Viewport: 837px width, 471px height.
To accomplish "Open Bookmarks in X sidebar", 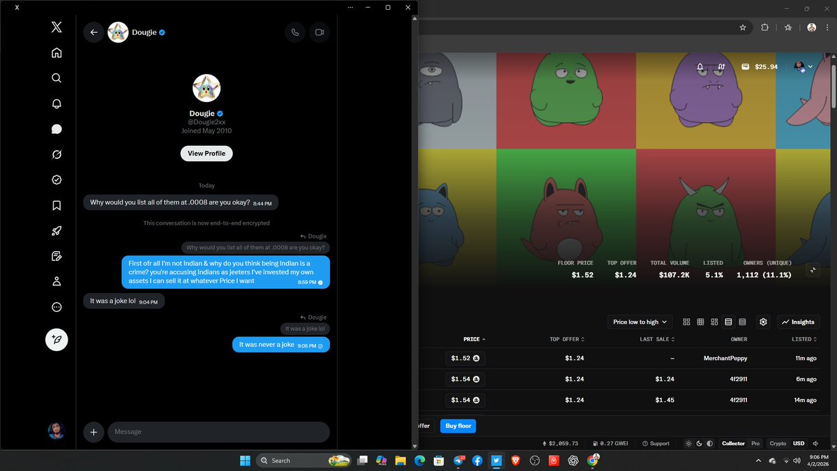I will point(56,205).
